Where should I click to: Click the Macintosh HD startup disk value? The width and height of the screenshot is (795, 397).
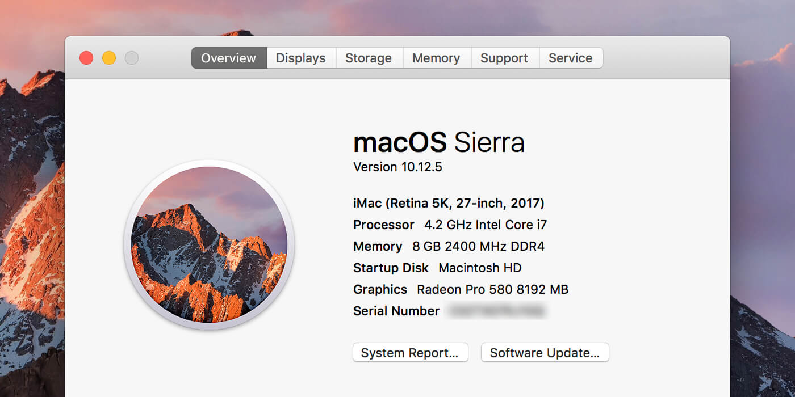coord(480,268)
